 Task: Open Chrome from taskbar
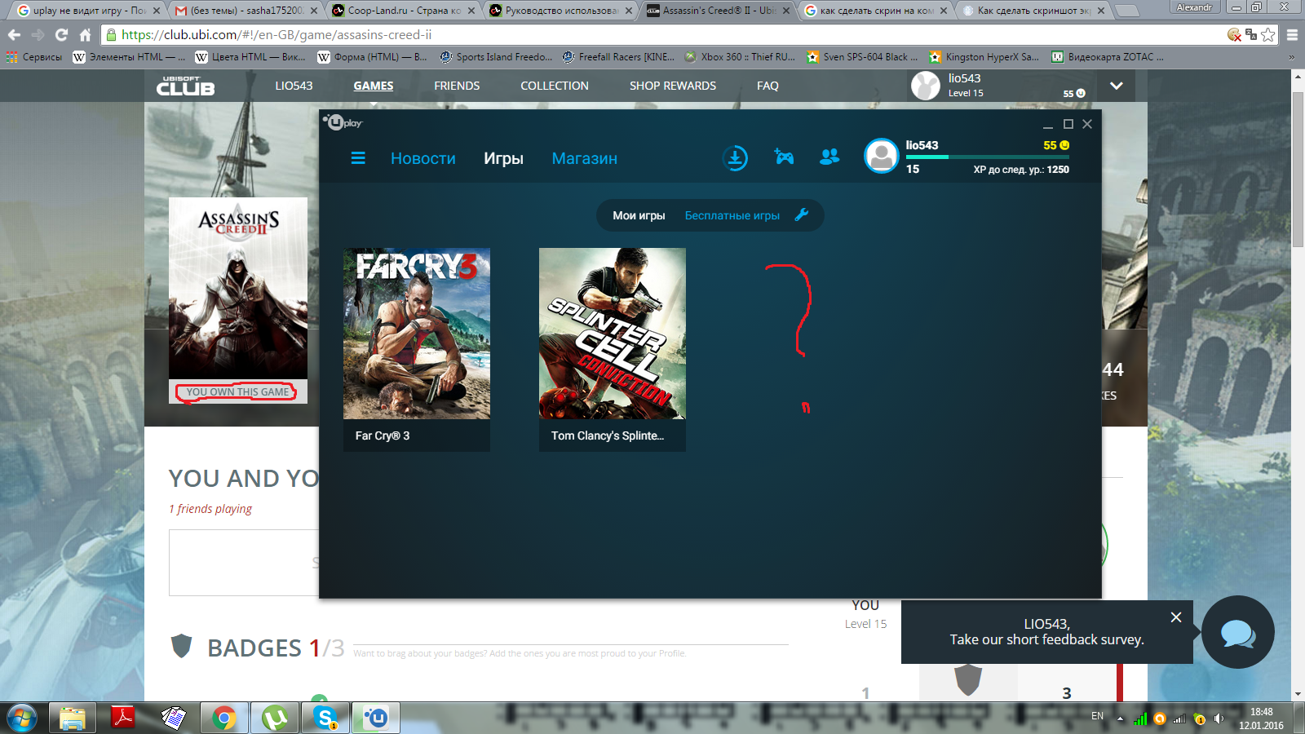tap(223, 718)
